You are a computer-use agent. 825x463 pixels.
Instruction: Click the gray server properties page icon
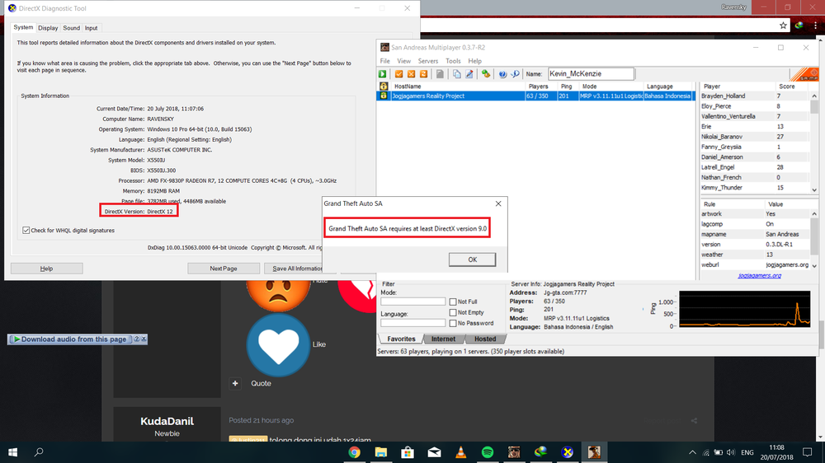click(x=440, y=74)
